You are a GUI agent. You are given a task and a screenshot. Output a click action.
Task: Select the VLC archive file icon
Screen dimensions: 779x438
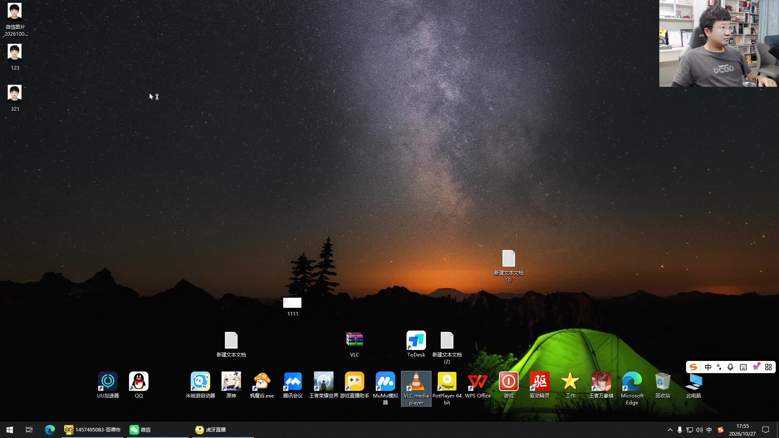354,344
